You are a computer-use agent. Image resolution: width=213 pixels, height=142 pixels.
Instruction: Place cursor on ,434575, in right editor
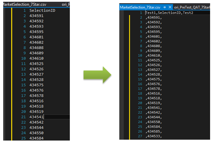pos(153,79)
